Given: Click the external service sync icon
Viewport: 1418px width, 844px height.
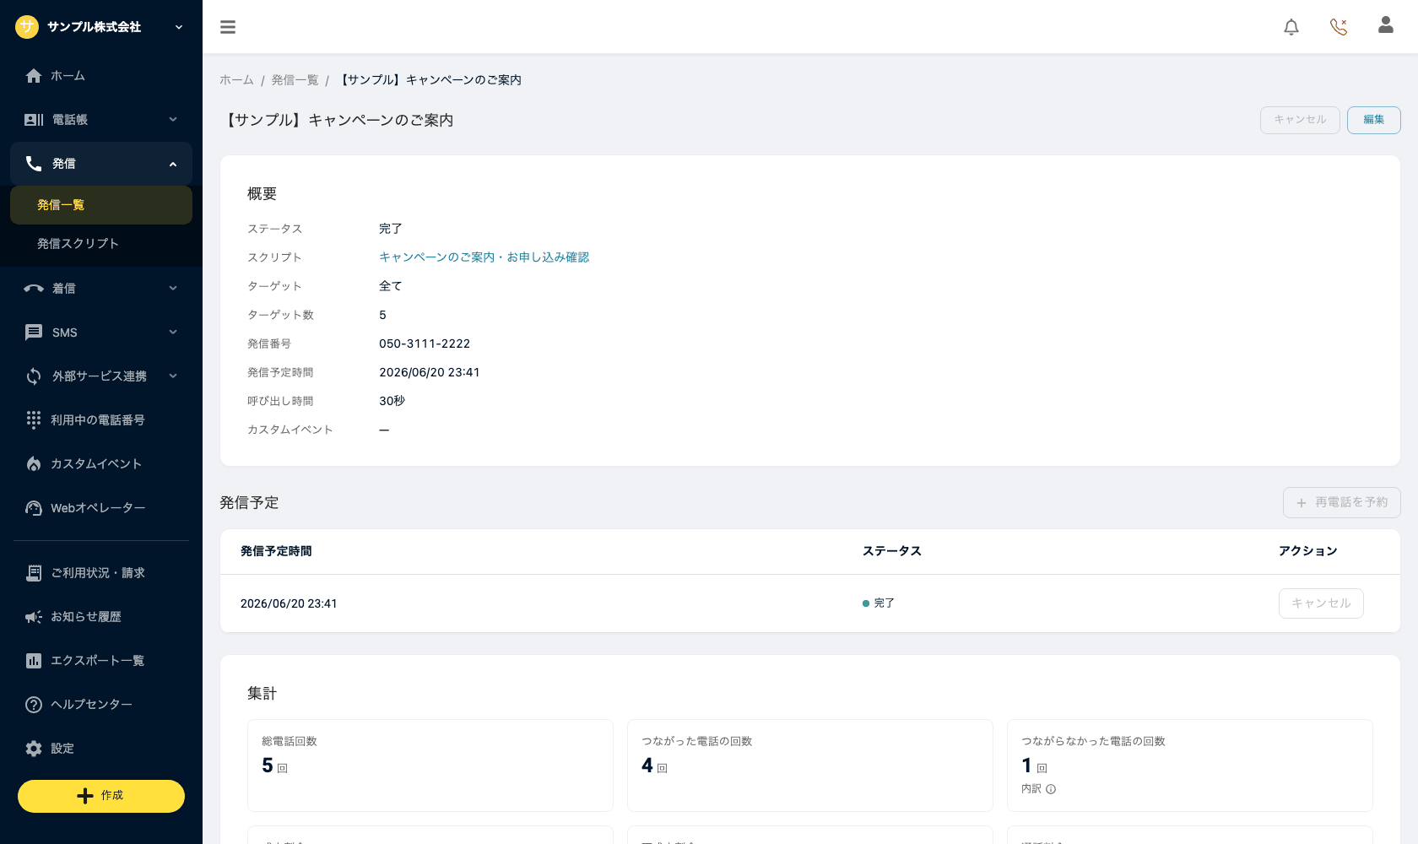Looking at the screenshot, I should pyautogui.click(x=34, y=376).
